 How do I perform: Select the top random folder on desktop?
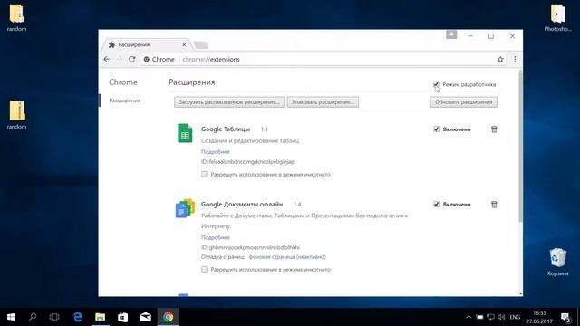16,18
